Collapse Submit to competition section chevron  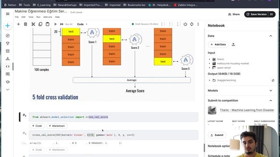[271, 101]
